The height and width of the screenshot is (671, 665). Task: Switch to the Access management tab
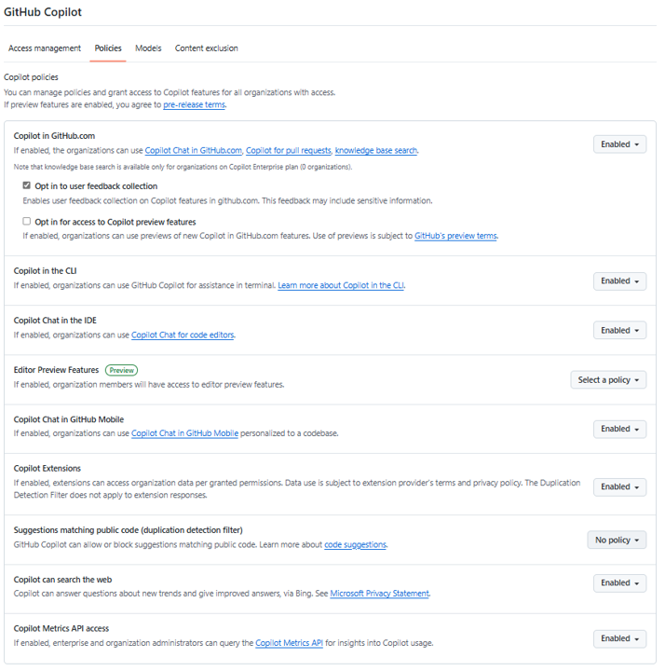(45, 48)
